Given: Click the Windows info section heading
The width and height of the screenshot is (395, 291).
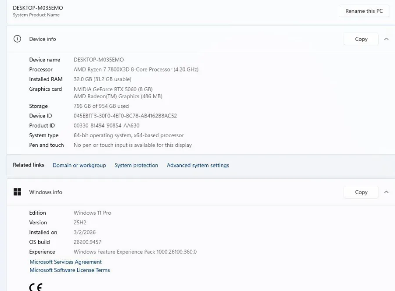Looking at the screenshot, I should click(46, 192).
